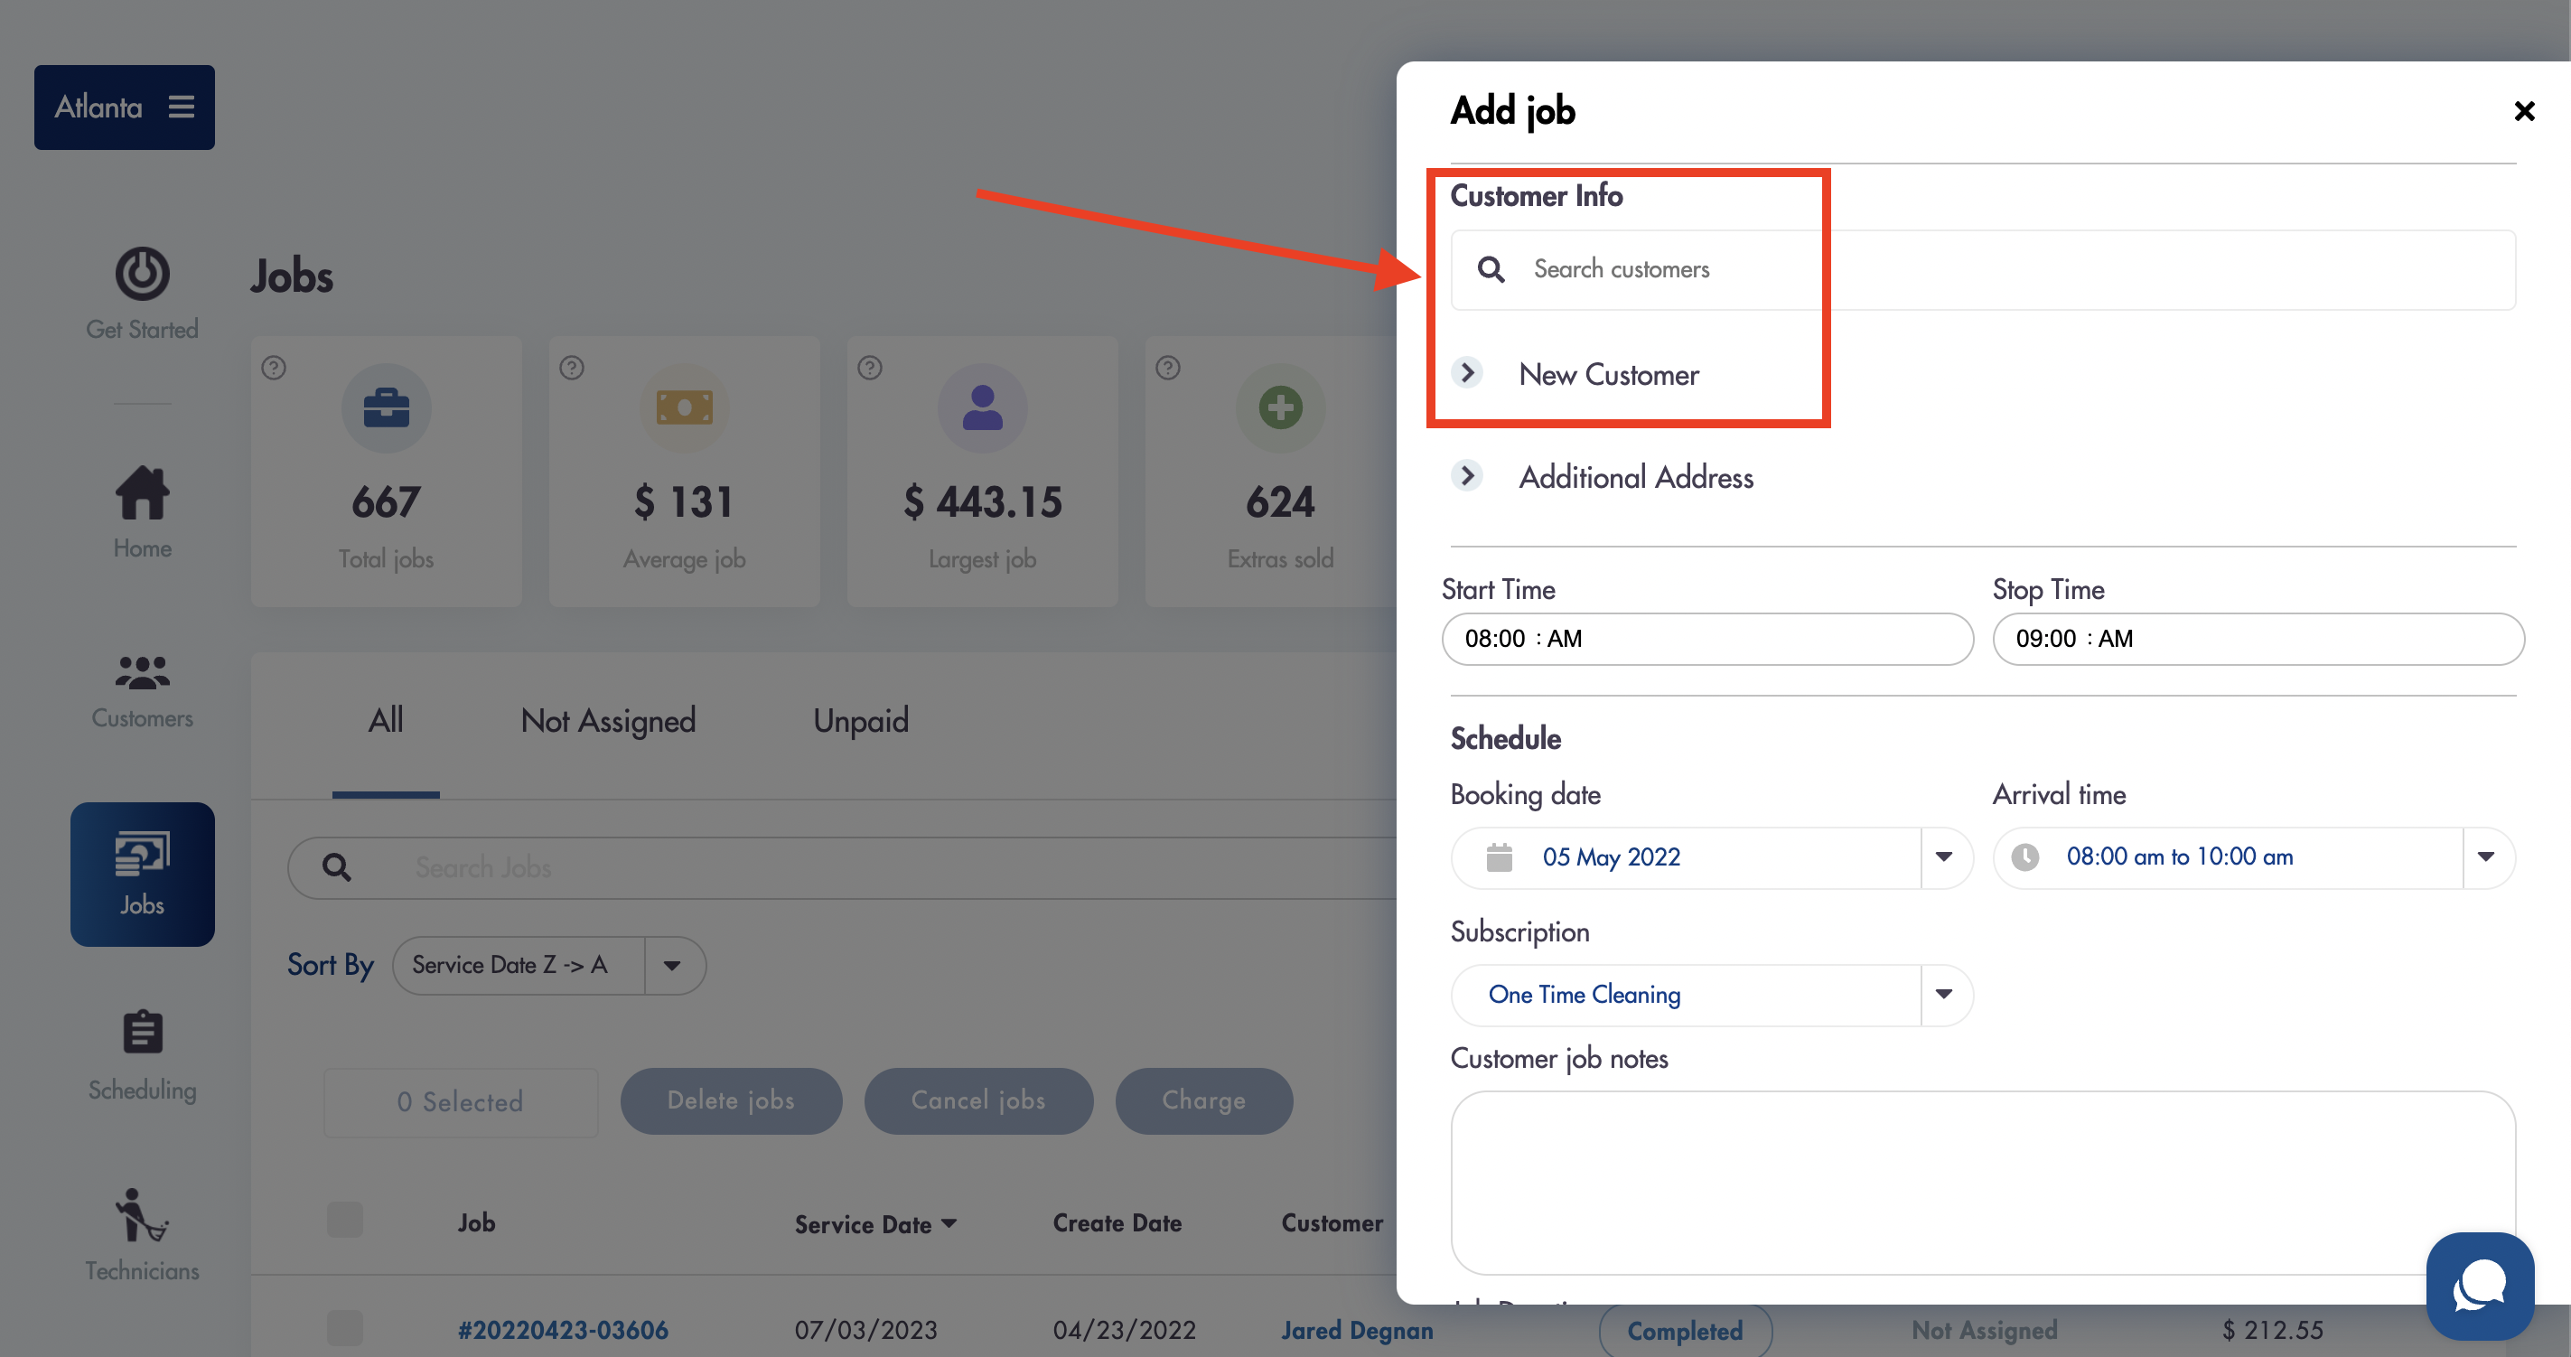Open the Scheduling clipboard icon

coord(142,1032)
